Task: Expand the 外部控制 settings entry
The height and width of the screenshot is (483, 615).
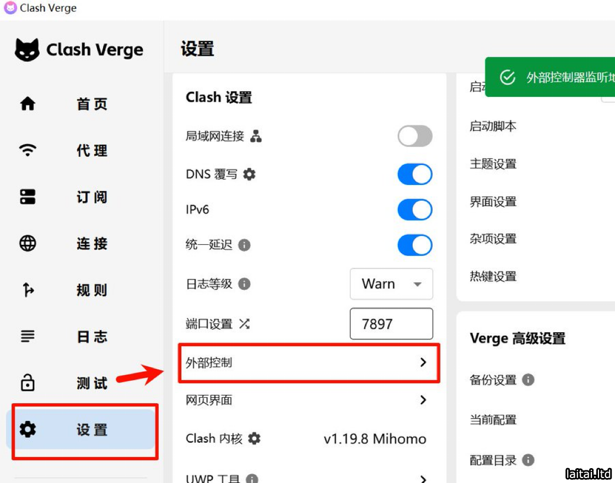Action: click(309, 363)
